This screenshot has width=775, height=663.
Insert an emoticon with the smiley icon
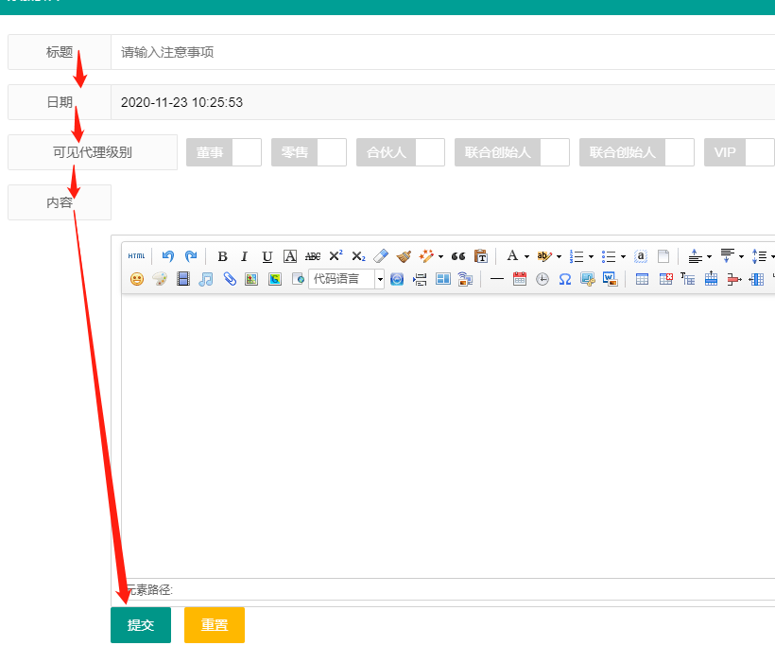point(137,279)
